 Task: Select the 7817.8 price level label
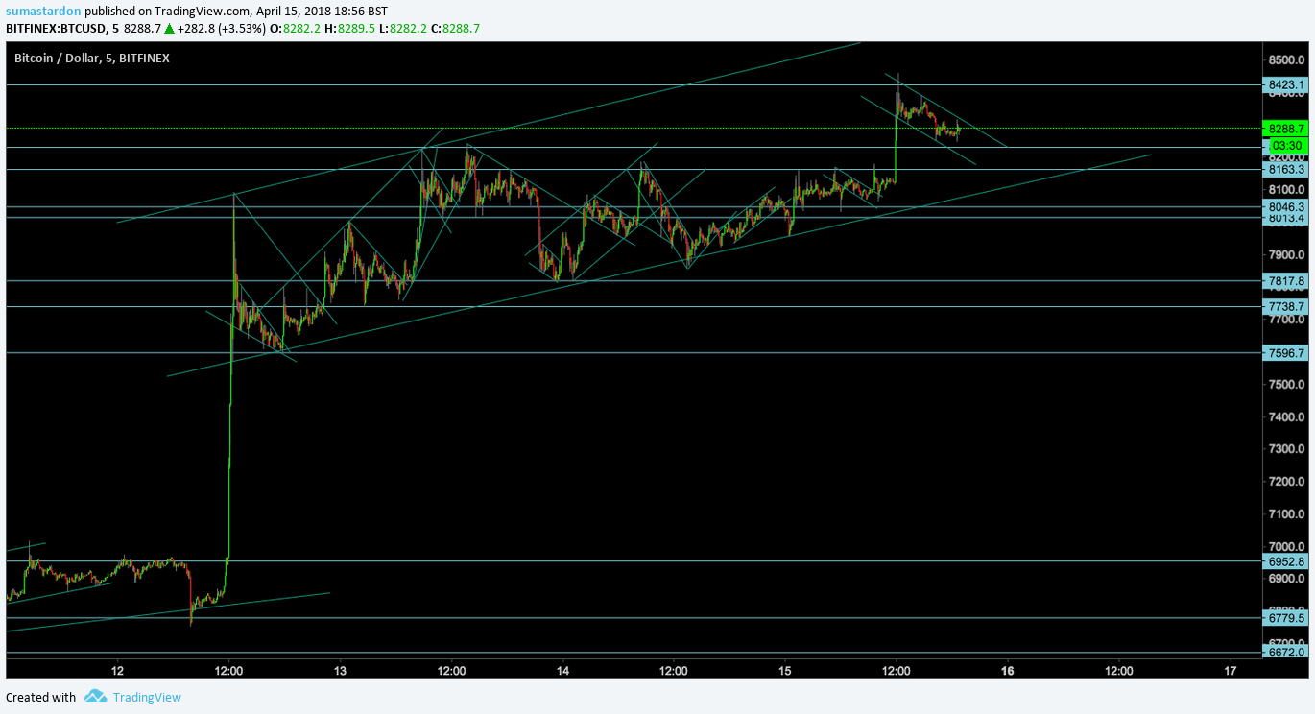[1287, 281]
